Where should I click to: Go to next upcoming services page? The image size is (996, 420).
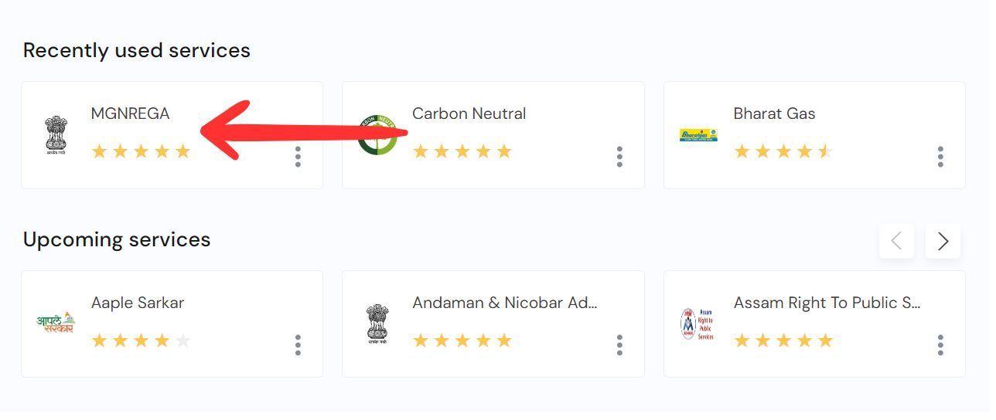(943, 242)
